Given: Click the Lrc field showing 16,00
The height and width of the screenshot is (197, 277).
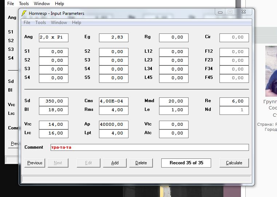Looking at the screenshot, I should 54,134.
